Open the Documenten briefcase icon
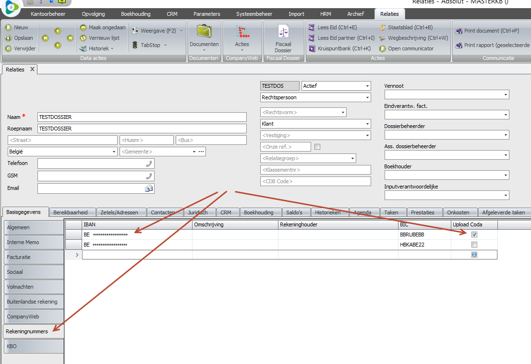Image resolution: width=531 pixels, height=364 pixels. [x=204, y=32]
